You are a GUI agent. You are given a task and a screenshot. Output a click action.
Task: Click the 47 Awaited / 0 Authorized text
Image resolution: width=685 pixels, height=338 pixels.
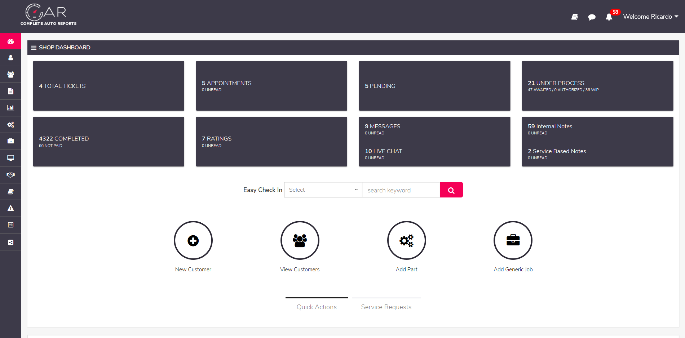[x=563, y=90]
